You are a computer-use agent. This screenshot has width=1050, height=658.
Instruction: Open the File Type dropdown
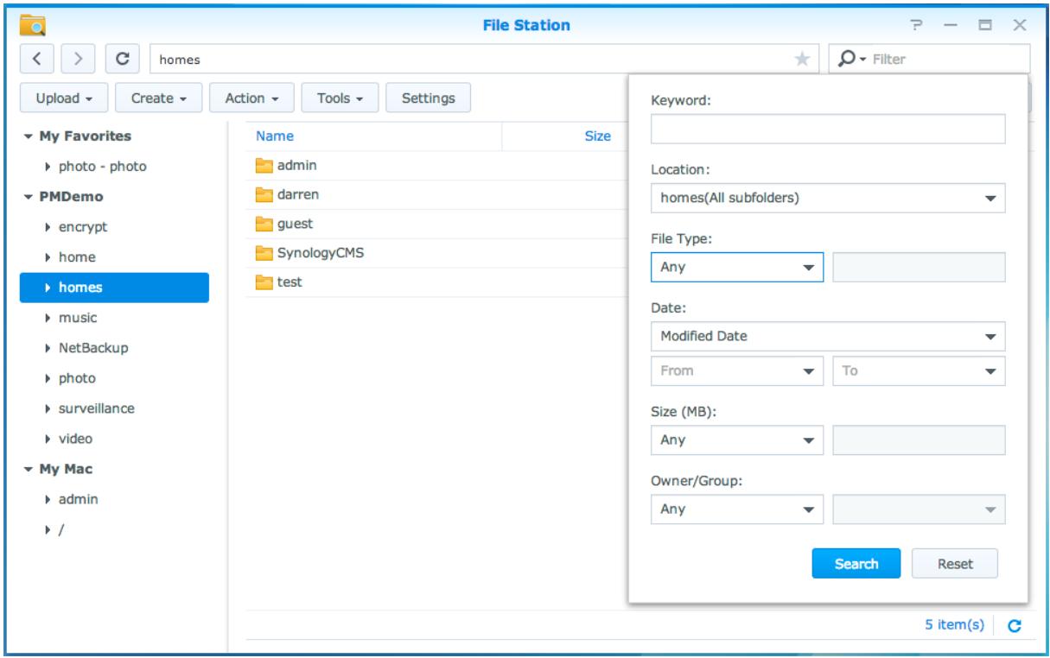click(736, 268)
